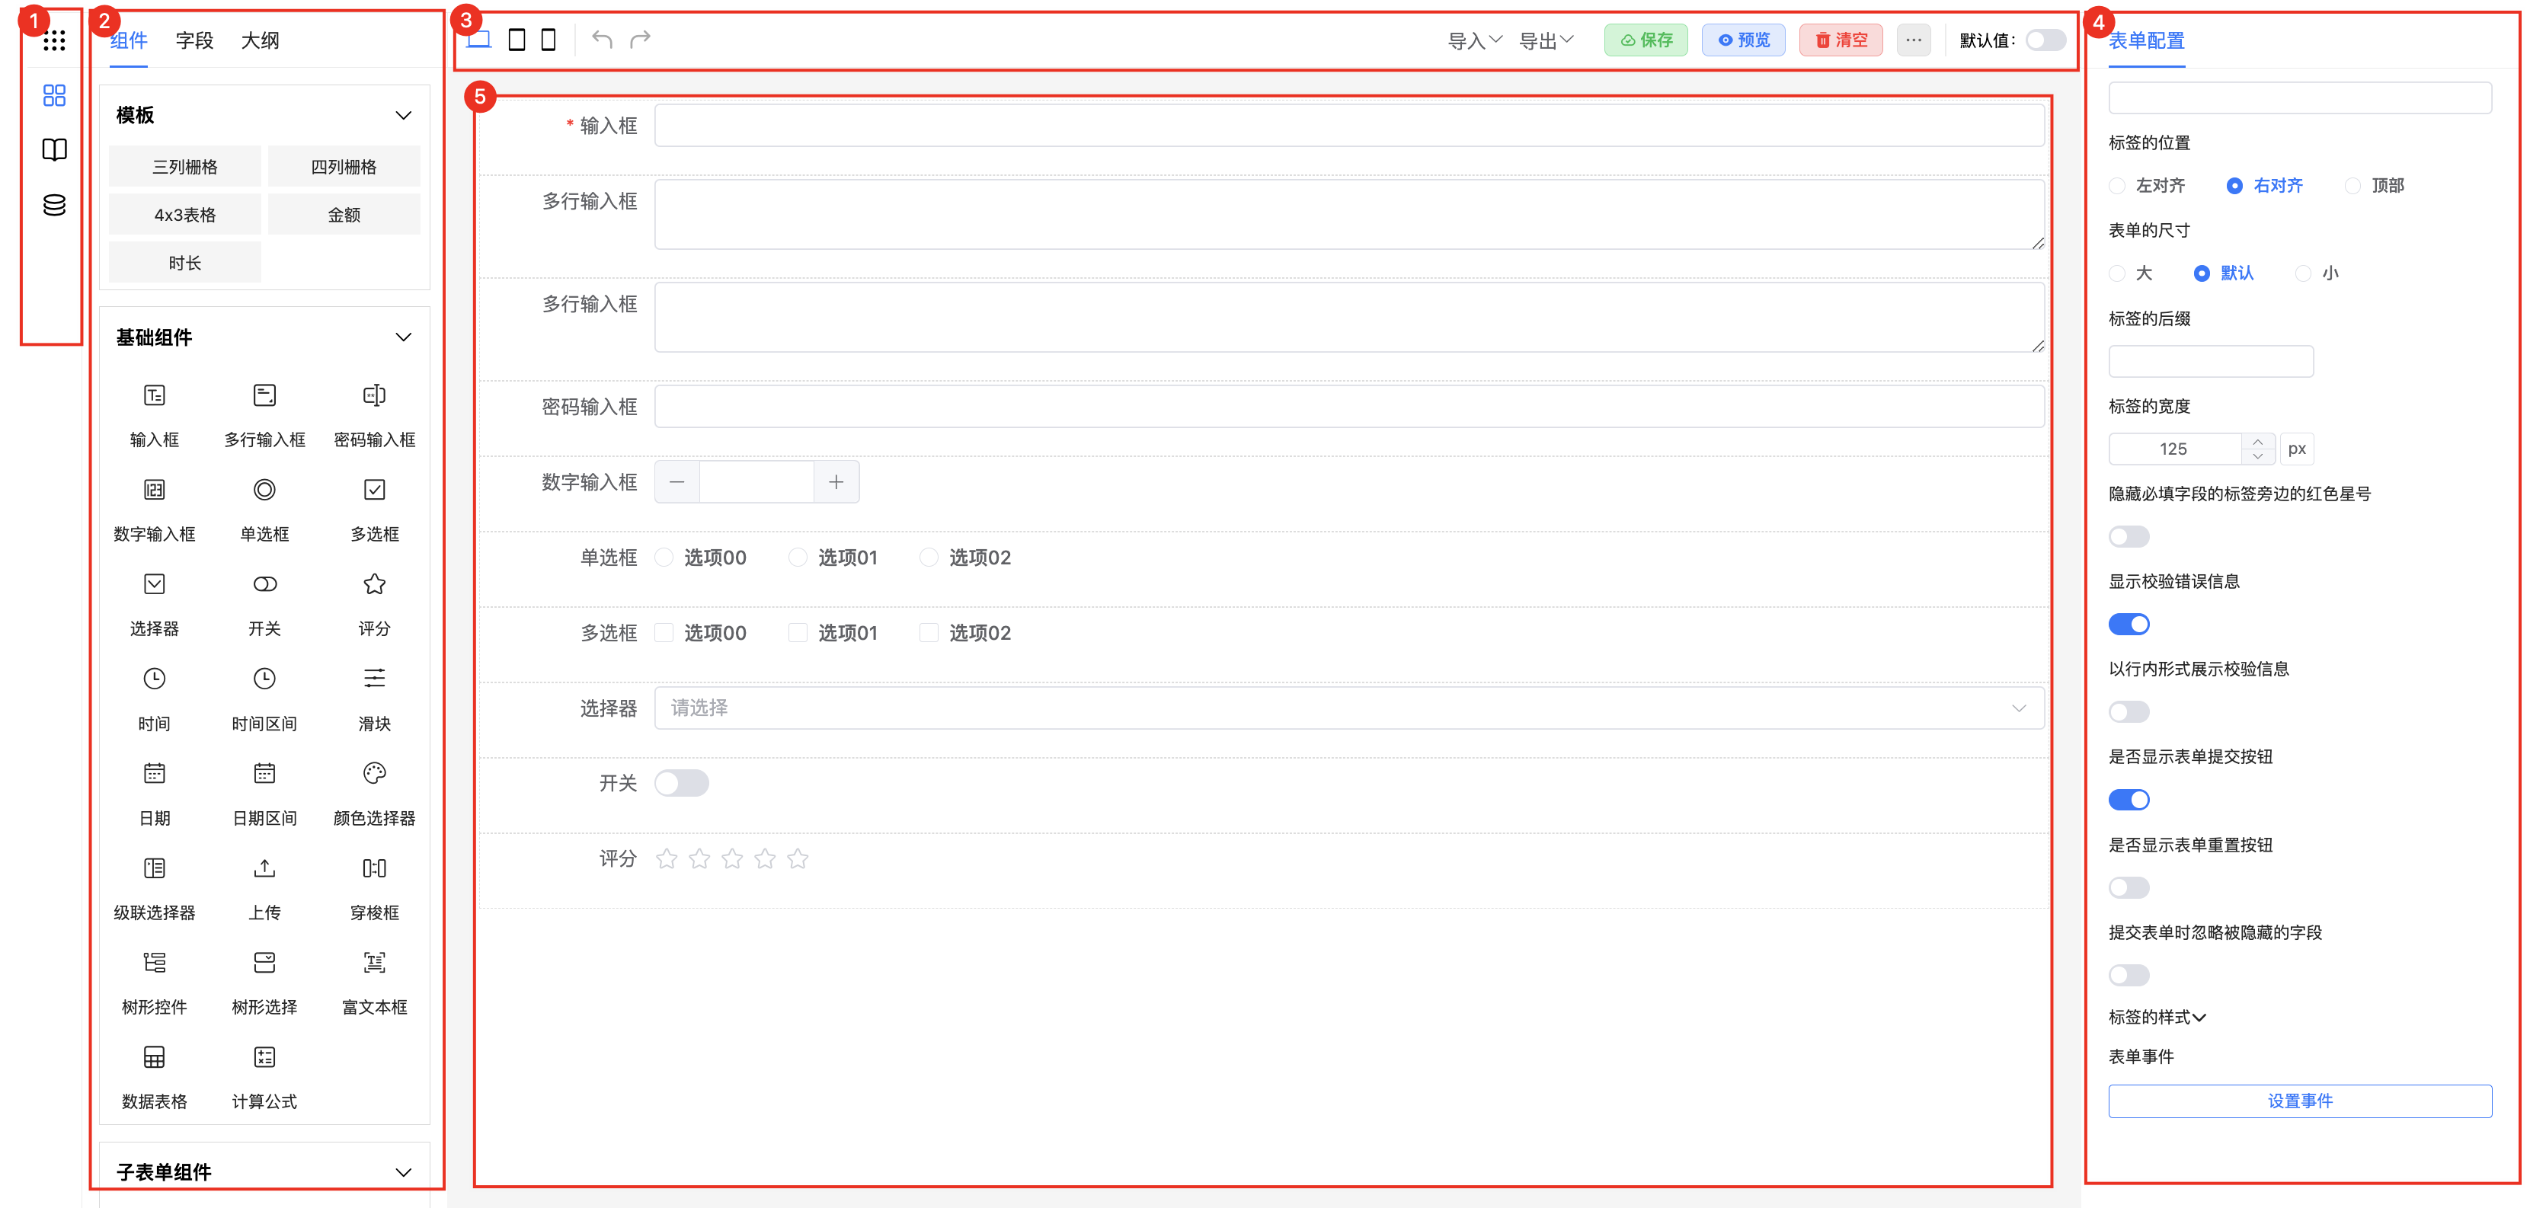
Task: Open the book icon in left sidebar
Action: tap(54, 149)
